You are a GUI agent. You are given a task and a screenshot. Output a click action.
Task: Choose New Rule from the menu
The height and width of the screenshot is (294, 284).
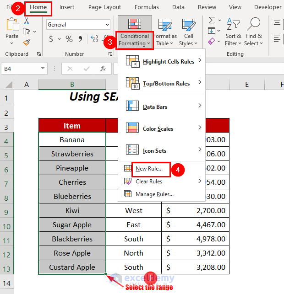pyautogui.click(x=149, y=169)
